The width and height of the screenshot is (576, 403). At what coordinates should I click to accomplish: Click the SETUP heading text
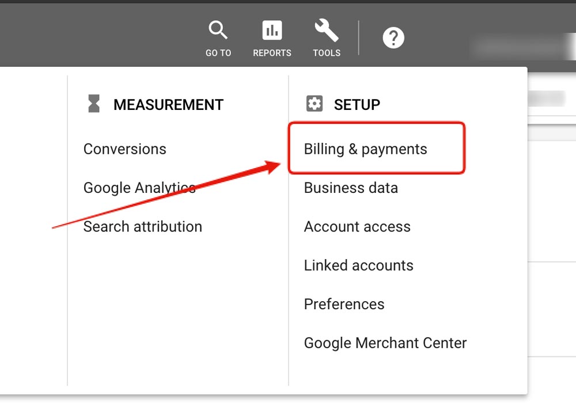(357, 105)
